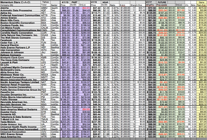The width and height of the screenshot is (207, 140).
Task: Select the $242.50 target price for PSA
Action: (151, 99)
